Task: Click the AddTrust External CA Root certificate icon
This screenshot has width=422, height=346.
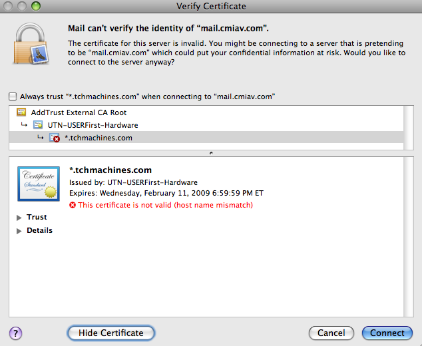Action: (x=21, y=112)
